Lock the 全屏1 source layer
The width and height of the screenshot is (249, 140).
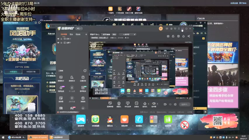[61, 43]
